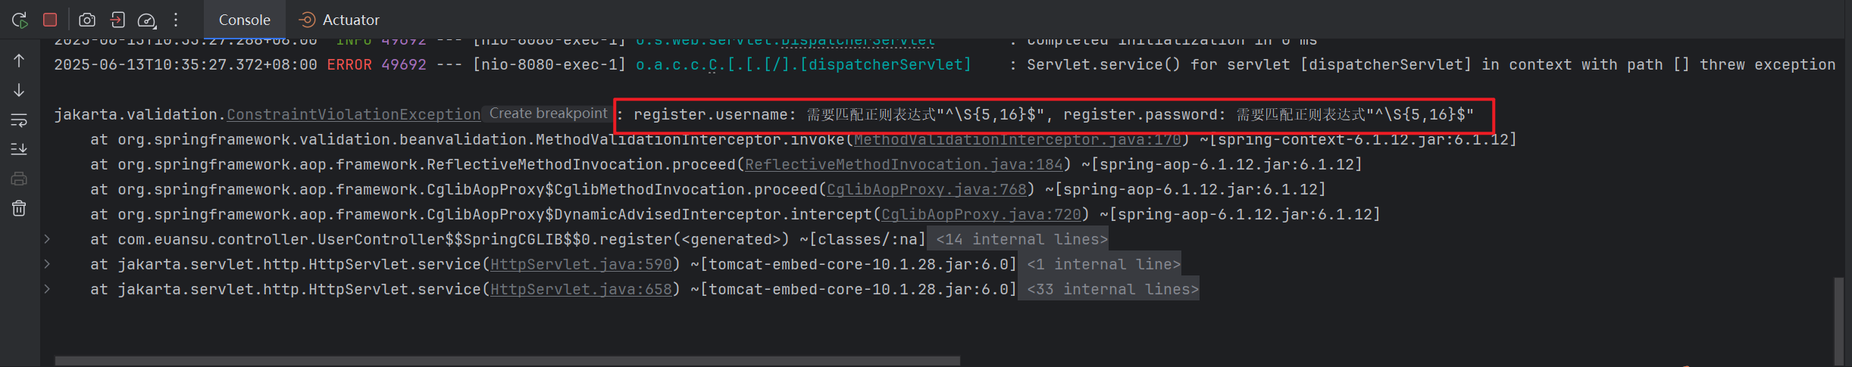Screen dimensions: 1852x367
Task: Take a thread dump with camera icon
Action: 87,20
